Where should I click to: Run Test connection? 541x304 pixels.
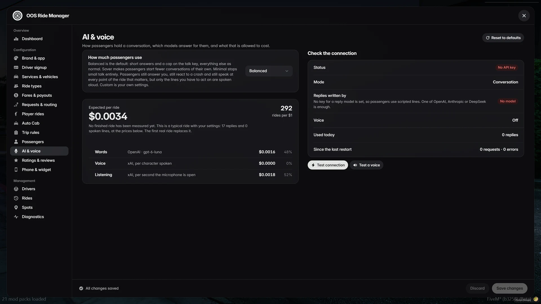coord(328,165)
